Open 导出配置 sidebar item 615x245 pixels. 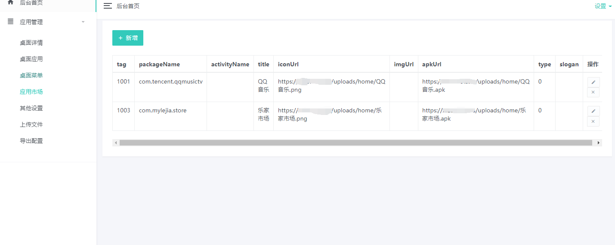[x=31, y=141]
